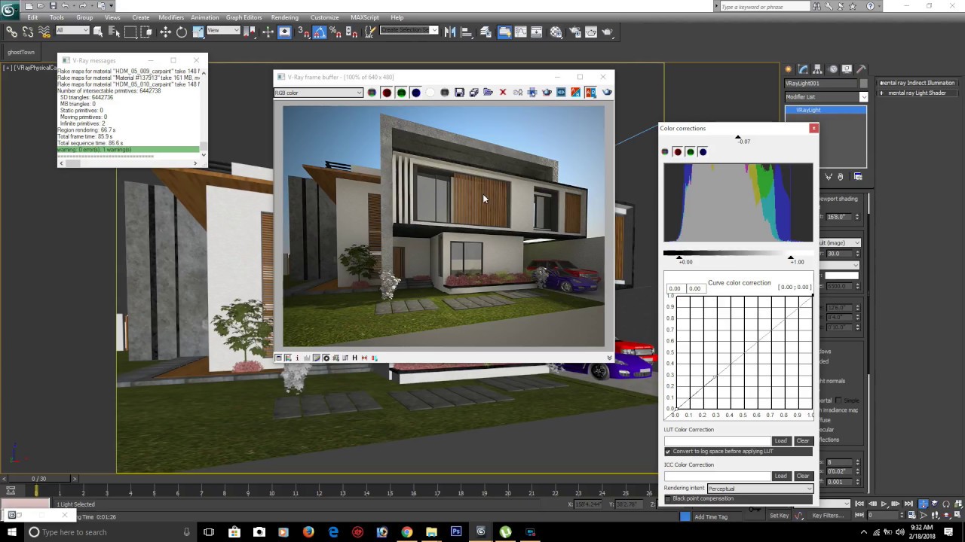This screenshot has height=542, width=965.
Task: Toggle Black point compensation checkbox
Action: pyautogui.click(x=667, y=499)
